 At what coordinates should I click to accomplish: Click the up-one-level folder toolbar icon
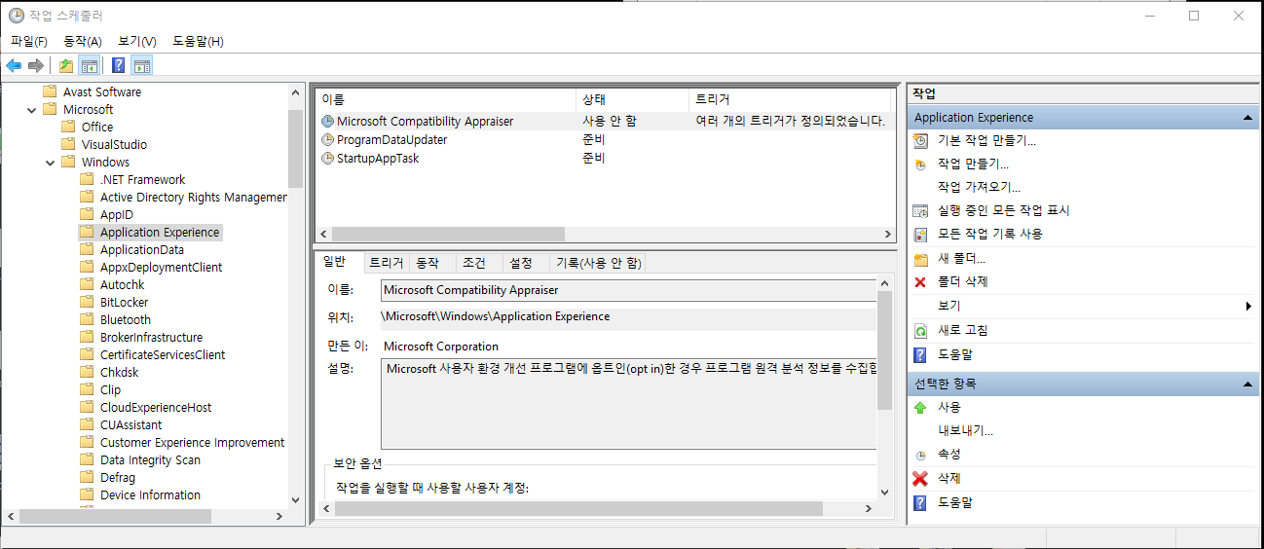click(x=66, y=66)
